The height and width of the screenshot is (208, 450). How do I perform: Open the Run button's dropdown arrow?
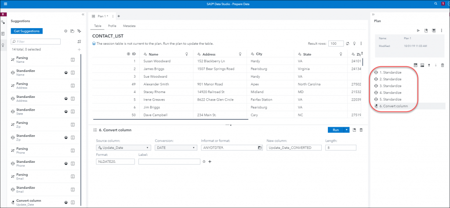click(x=347, y=130)
